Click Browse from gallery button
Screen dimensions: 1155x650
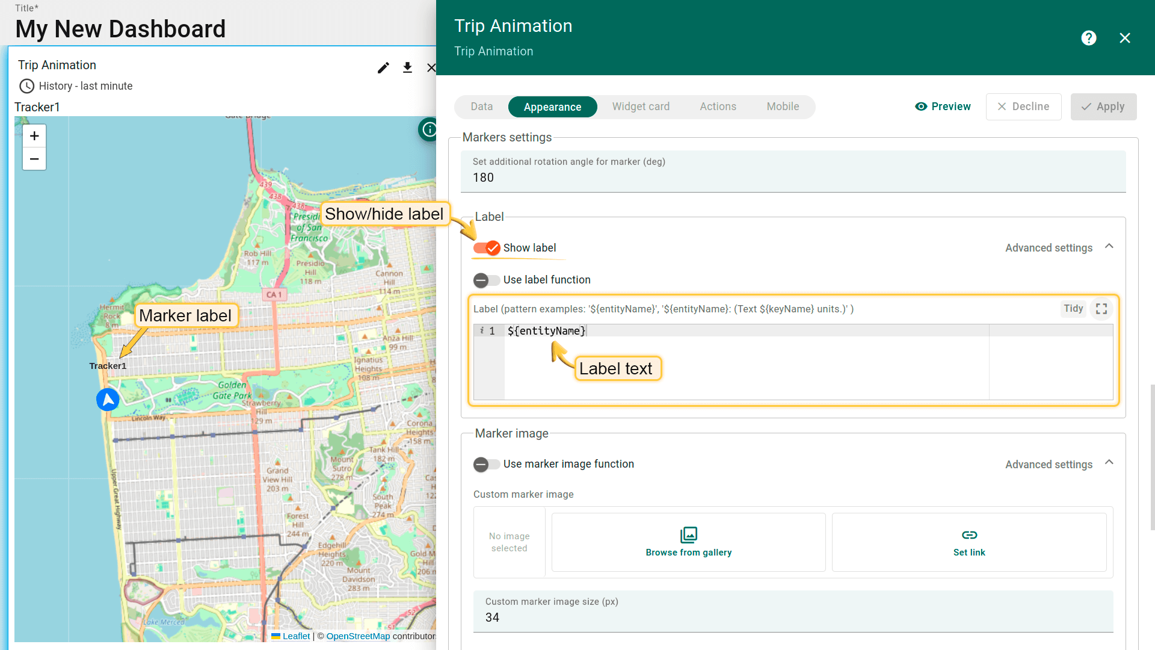688,542
